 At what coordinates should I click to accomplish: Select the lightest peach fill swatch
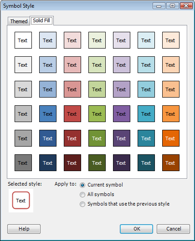(171, 40)
